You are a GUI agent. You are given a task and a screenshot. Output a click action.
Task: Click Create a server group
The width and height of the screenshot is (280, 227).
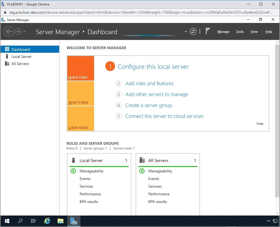tap(148, 105)
